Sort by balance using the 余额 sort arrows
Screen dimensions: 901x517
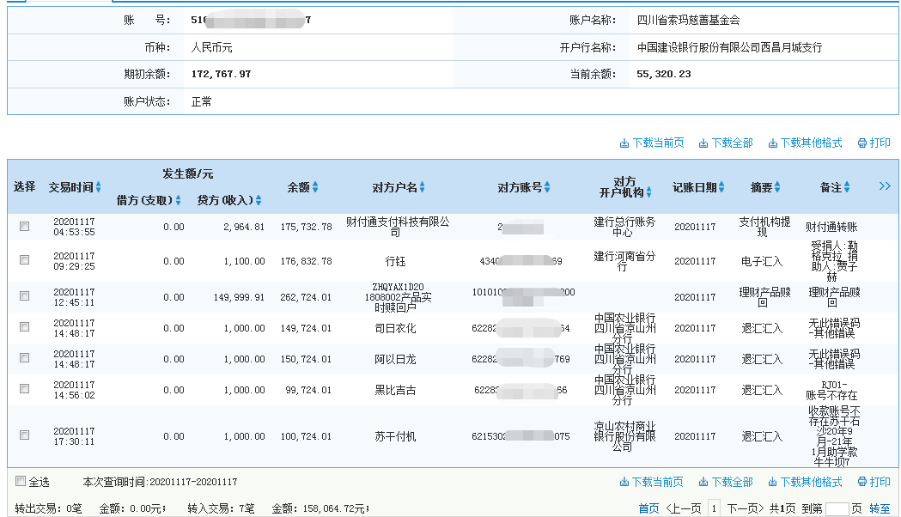(314, 186)
